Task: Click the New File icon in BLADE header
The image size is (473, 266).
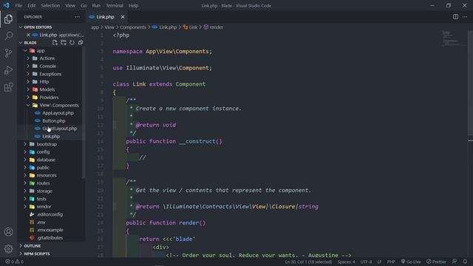Action: click(x=55, y=43)
